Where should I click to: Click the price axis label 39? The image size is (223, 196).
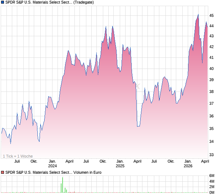(211, 80)
